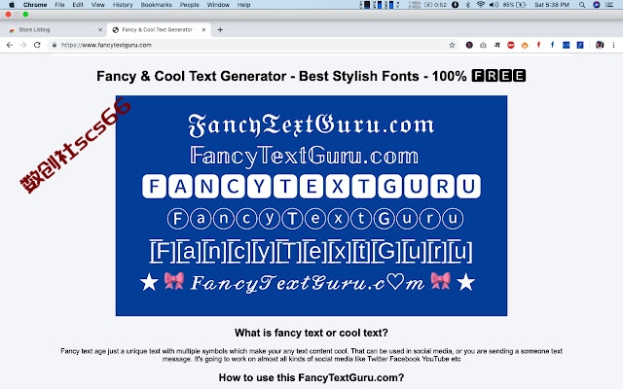Open the Chrome application menu
This screenshot has height=389, width=623.
pyautogui.click(x=35, y=5)
